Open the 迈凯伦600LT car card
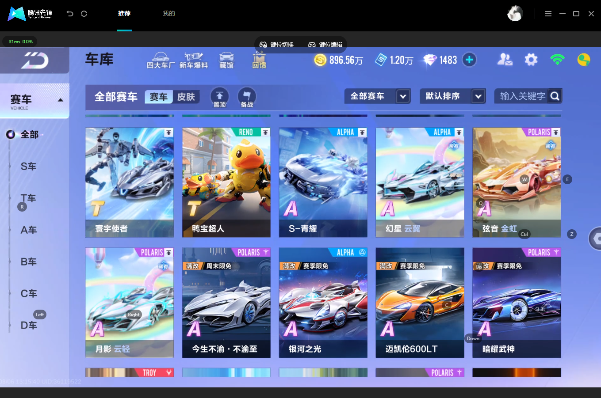Image resolution: width=601 pixels, height=398 pixels. tap(420, 303)
